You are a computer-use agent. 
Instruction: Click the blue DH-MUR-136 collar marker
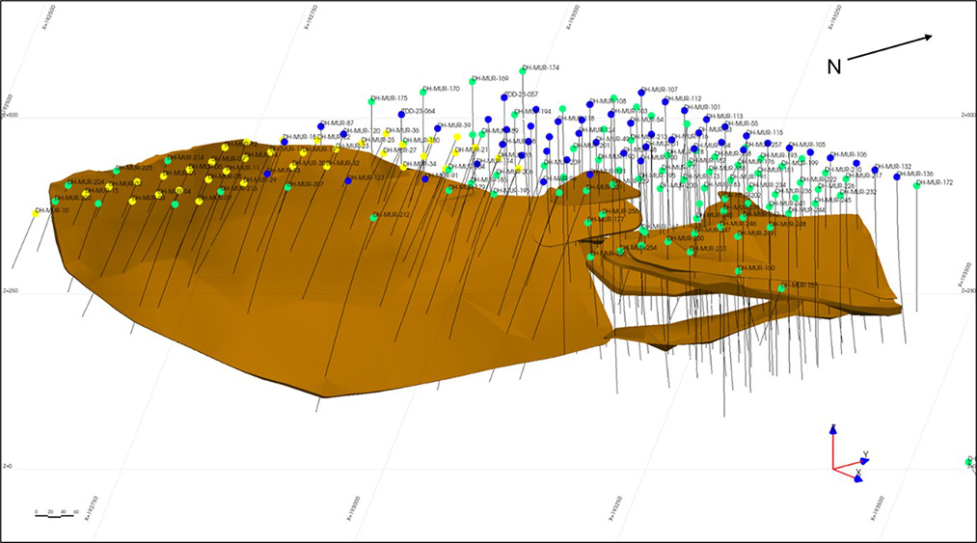[x=897, y=176]
